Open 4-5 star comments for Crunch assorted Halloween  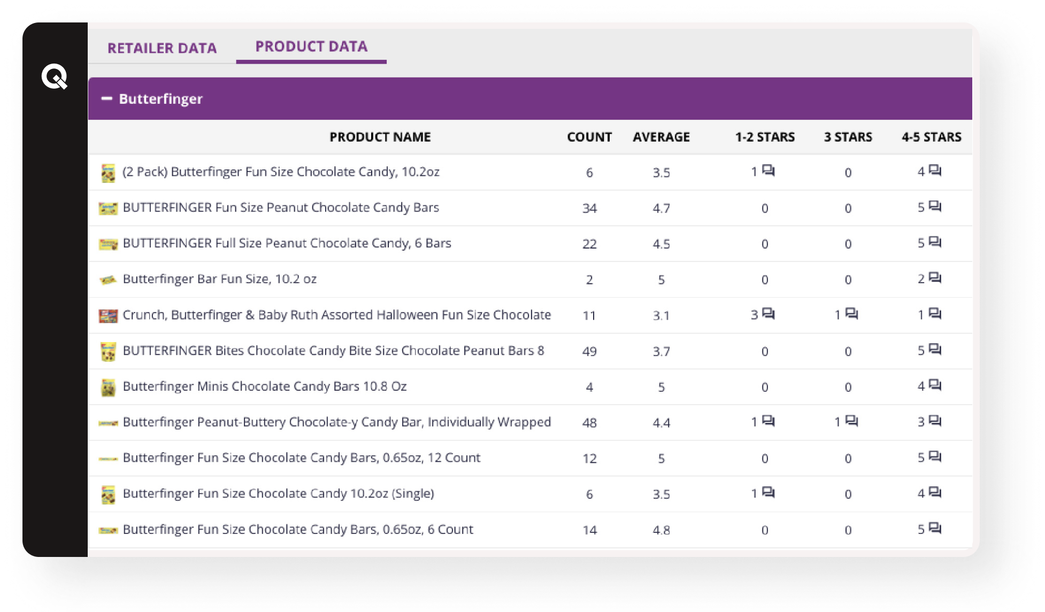[x=935, y=314]
